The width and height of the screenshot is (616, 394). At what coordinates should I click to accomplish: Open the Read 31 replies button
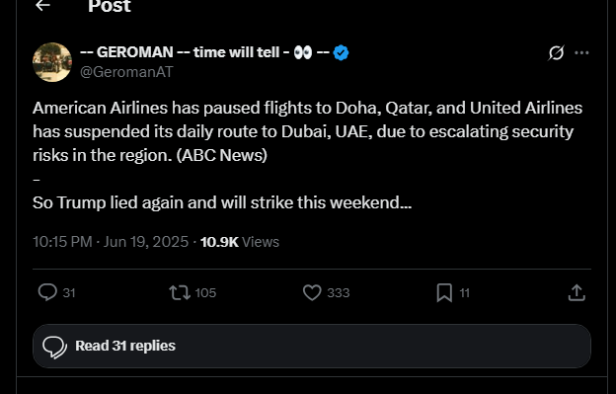click(312, 346)
